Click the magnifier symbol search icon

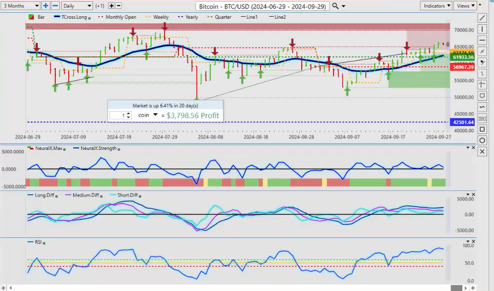point(335,6)
